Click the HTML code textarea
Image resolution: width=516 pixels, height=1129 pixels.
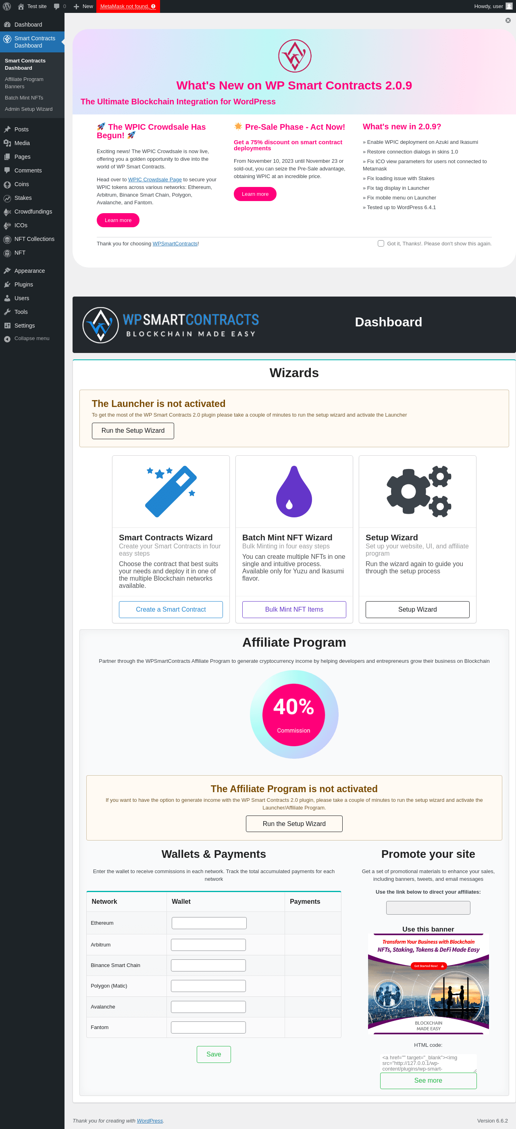[428, 1063]
